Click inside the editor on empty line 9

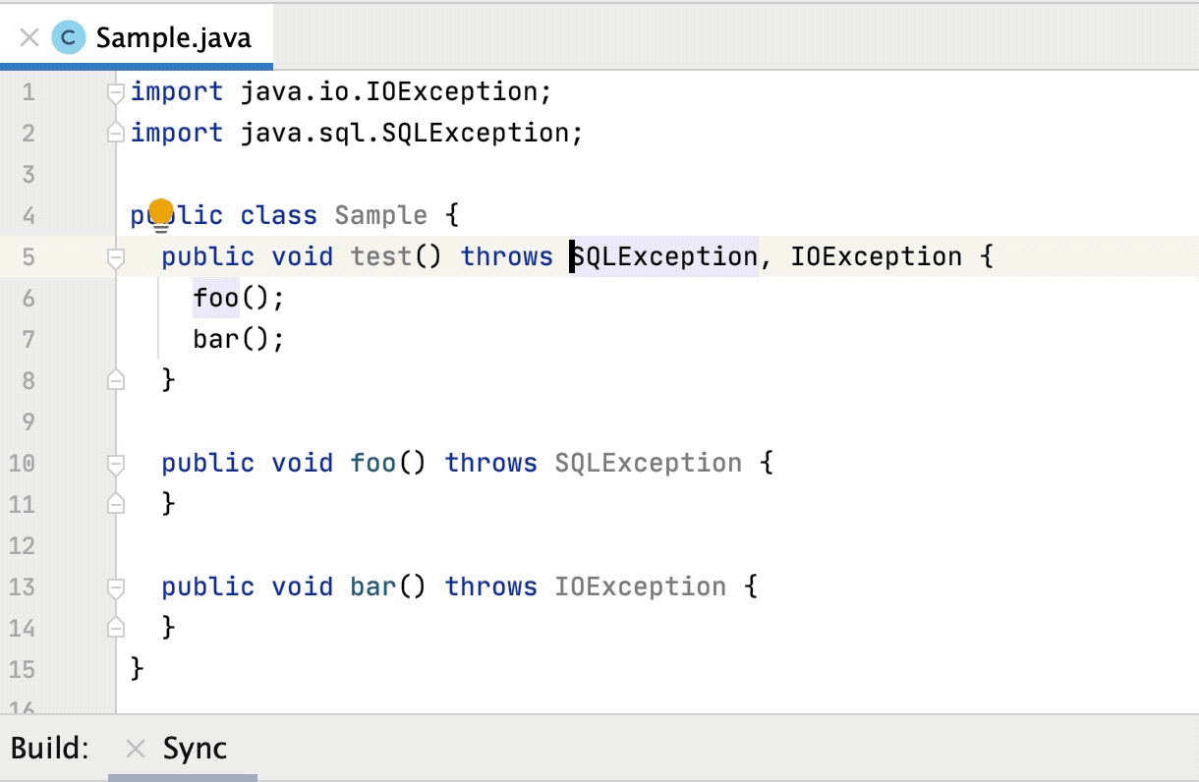(295, 420)
